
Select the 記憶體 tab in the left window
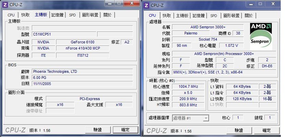tap(57, 15)
